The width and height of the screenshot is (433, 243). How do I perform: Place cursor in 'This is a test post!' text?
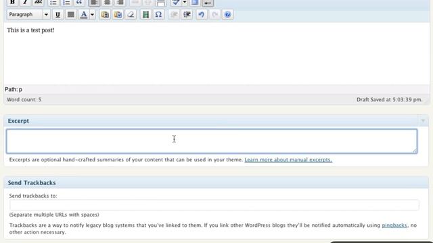[30, 30]
